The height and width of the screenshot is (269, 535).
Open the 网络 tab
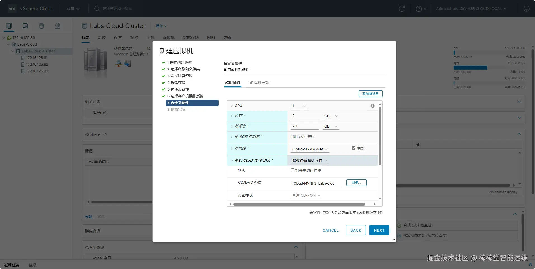(x=211, y=37)
